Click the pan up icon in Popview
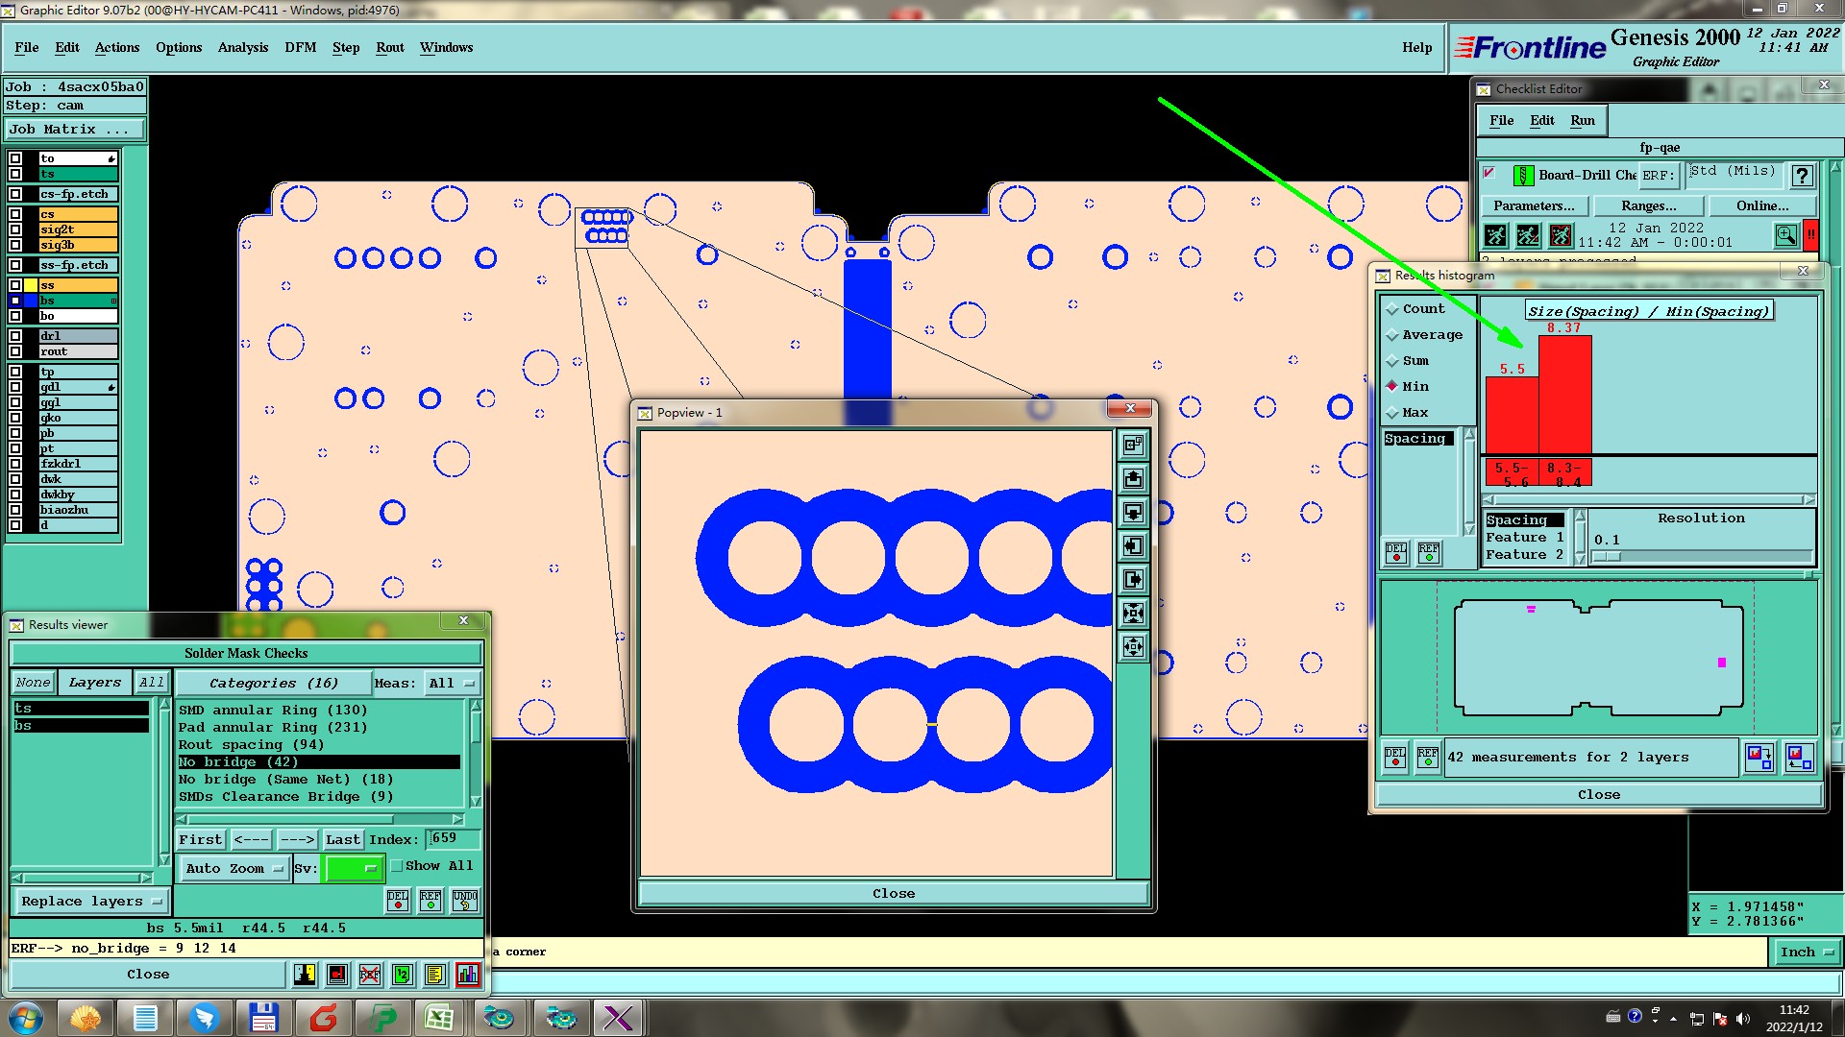The height and width of the screenshot is (1037, 1845). [1134, 478]
